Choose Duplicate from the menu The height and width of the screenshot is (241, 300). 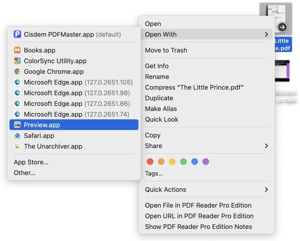(207, 98)
